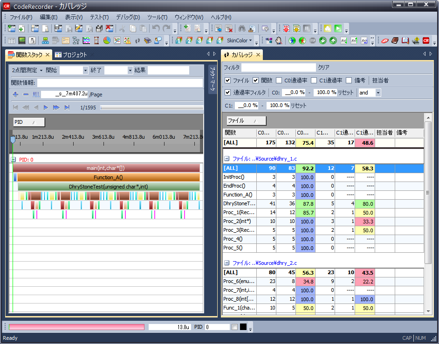
Task: Click the undo arrow icon
Action: [156, 28]
